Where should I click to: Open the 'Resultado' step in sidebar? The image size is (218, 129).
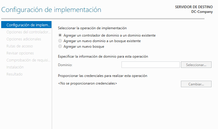(14, 74)
